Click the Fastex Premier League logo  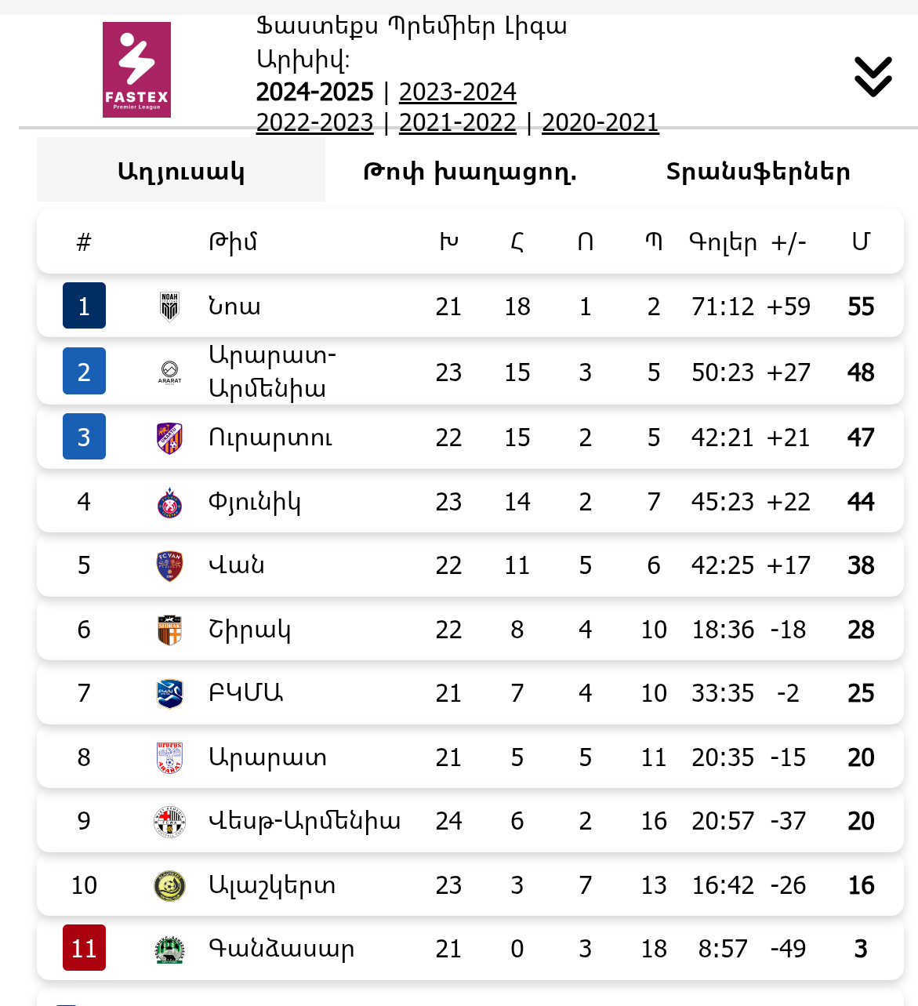[x=136, y=70]
